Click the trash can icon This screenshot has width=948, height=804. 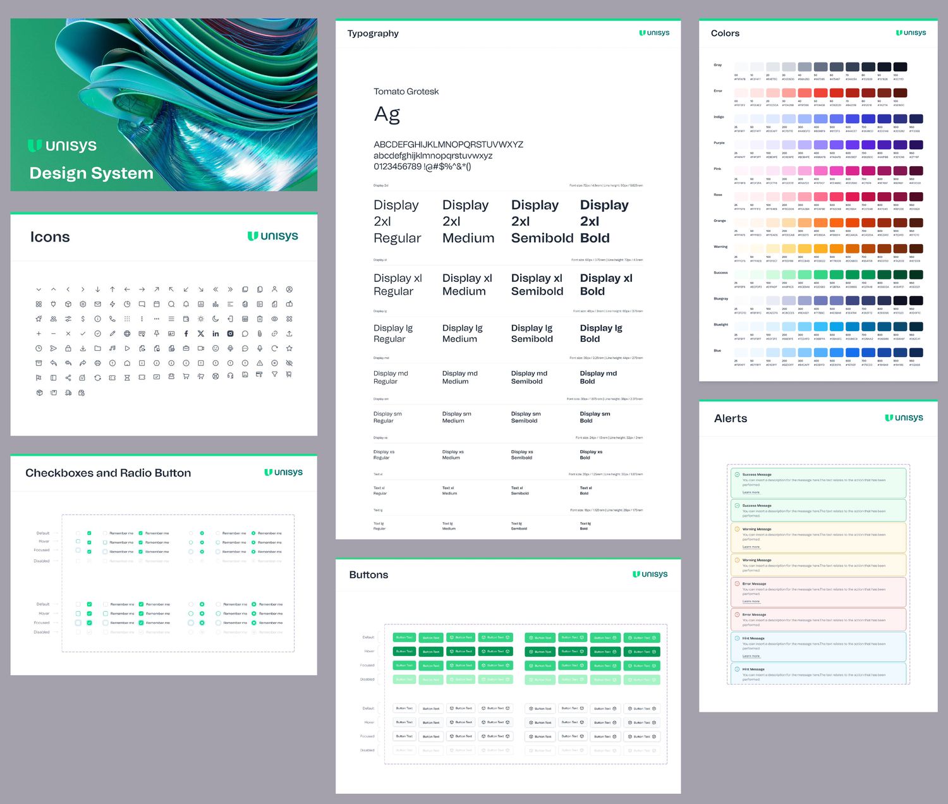(x=260, y=319)
